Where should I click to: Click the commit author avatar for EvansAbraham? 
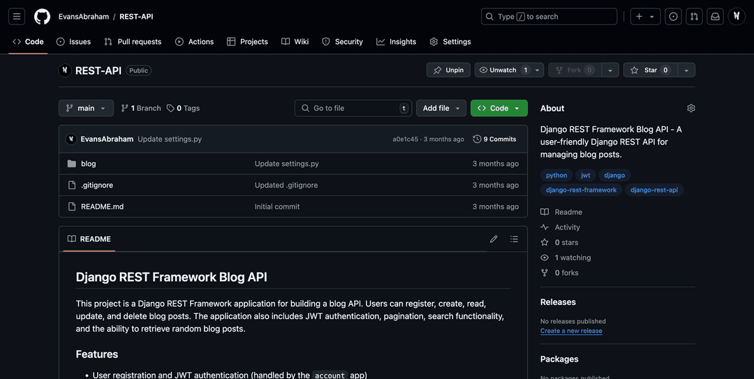pos(71,139)
